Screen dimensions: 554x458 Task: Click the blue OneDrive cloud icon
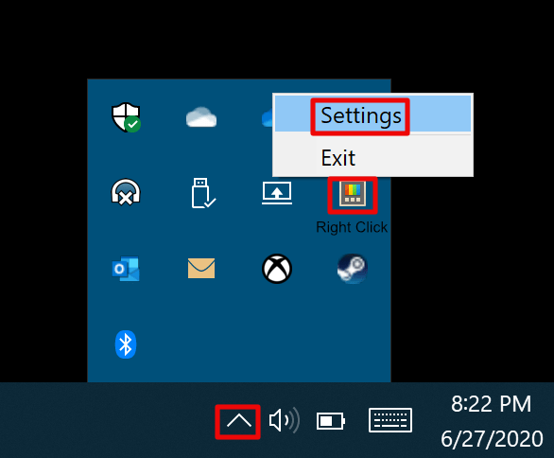(268, 117)
